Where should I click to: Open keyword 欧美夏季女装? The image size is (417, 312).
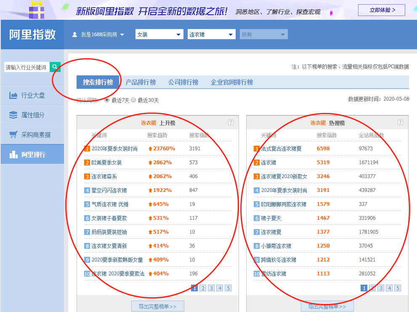(x=106, y=163)
